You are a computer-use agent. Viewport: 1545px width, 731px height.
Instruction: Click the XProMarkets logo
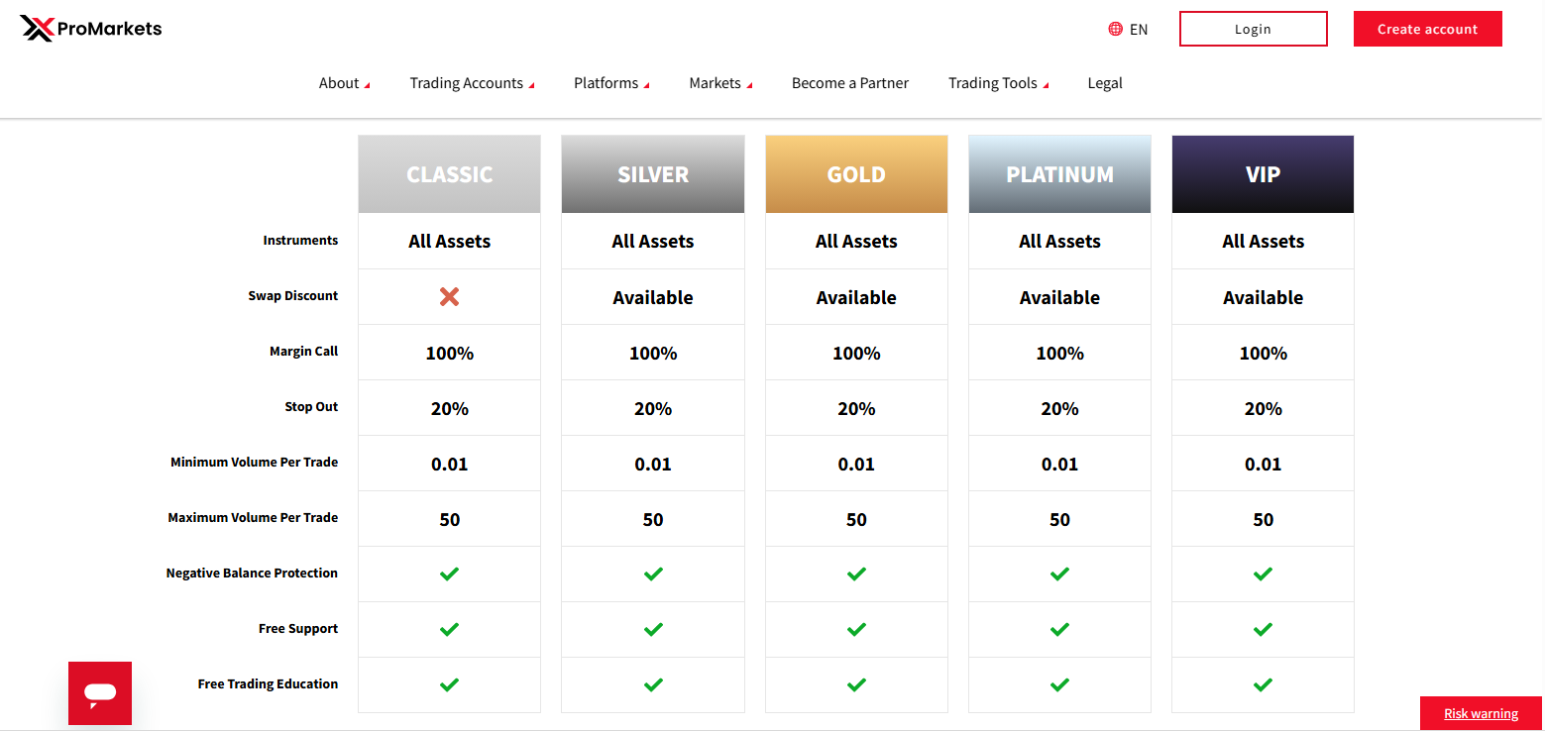point(90,29)
